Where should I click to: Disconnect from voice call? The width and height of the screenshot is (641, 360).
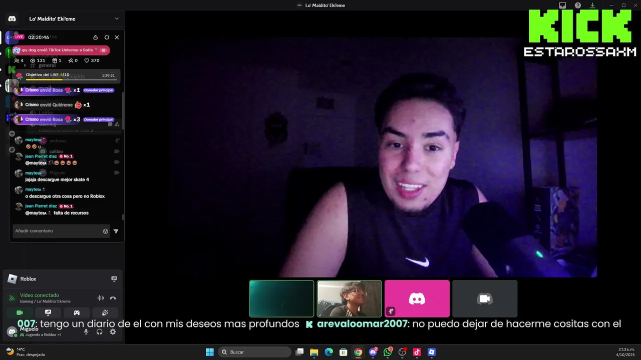[113, 298]
